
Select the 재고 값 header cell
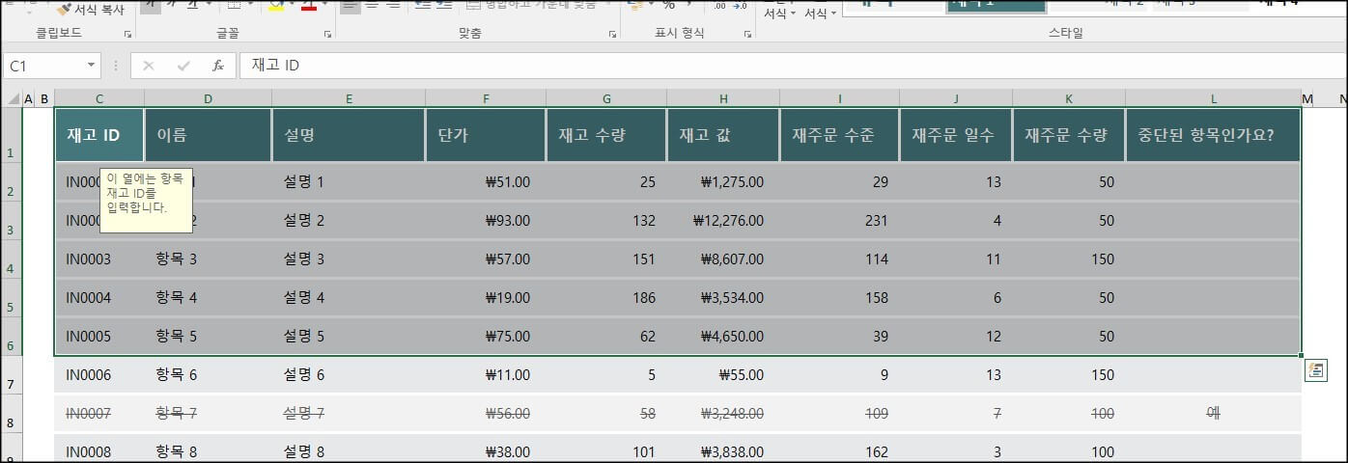pos(723,135)
